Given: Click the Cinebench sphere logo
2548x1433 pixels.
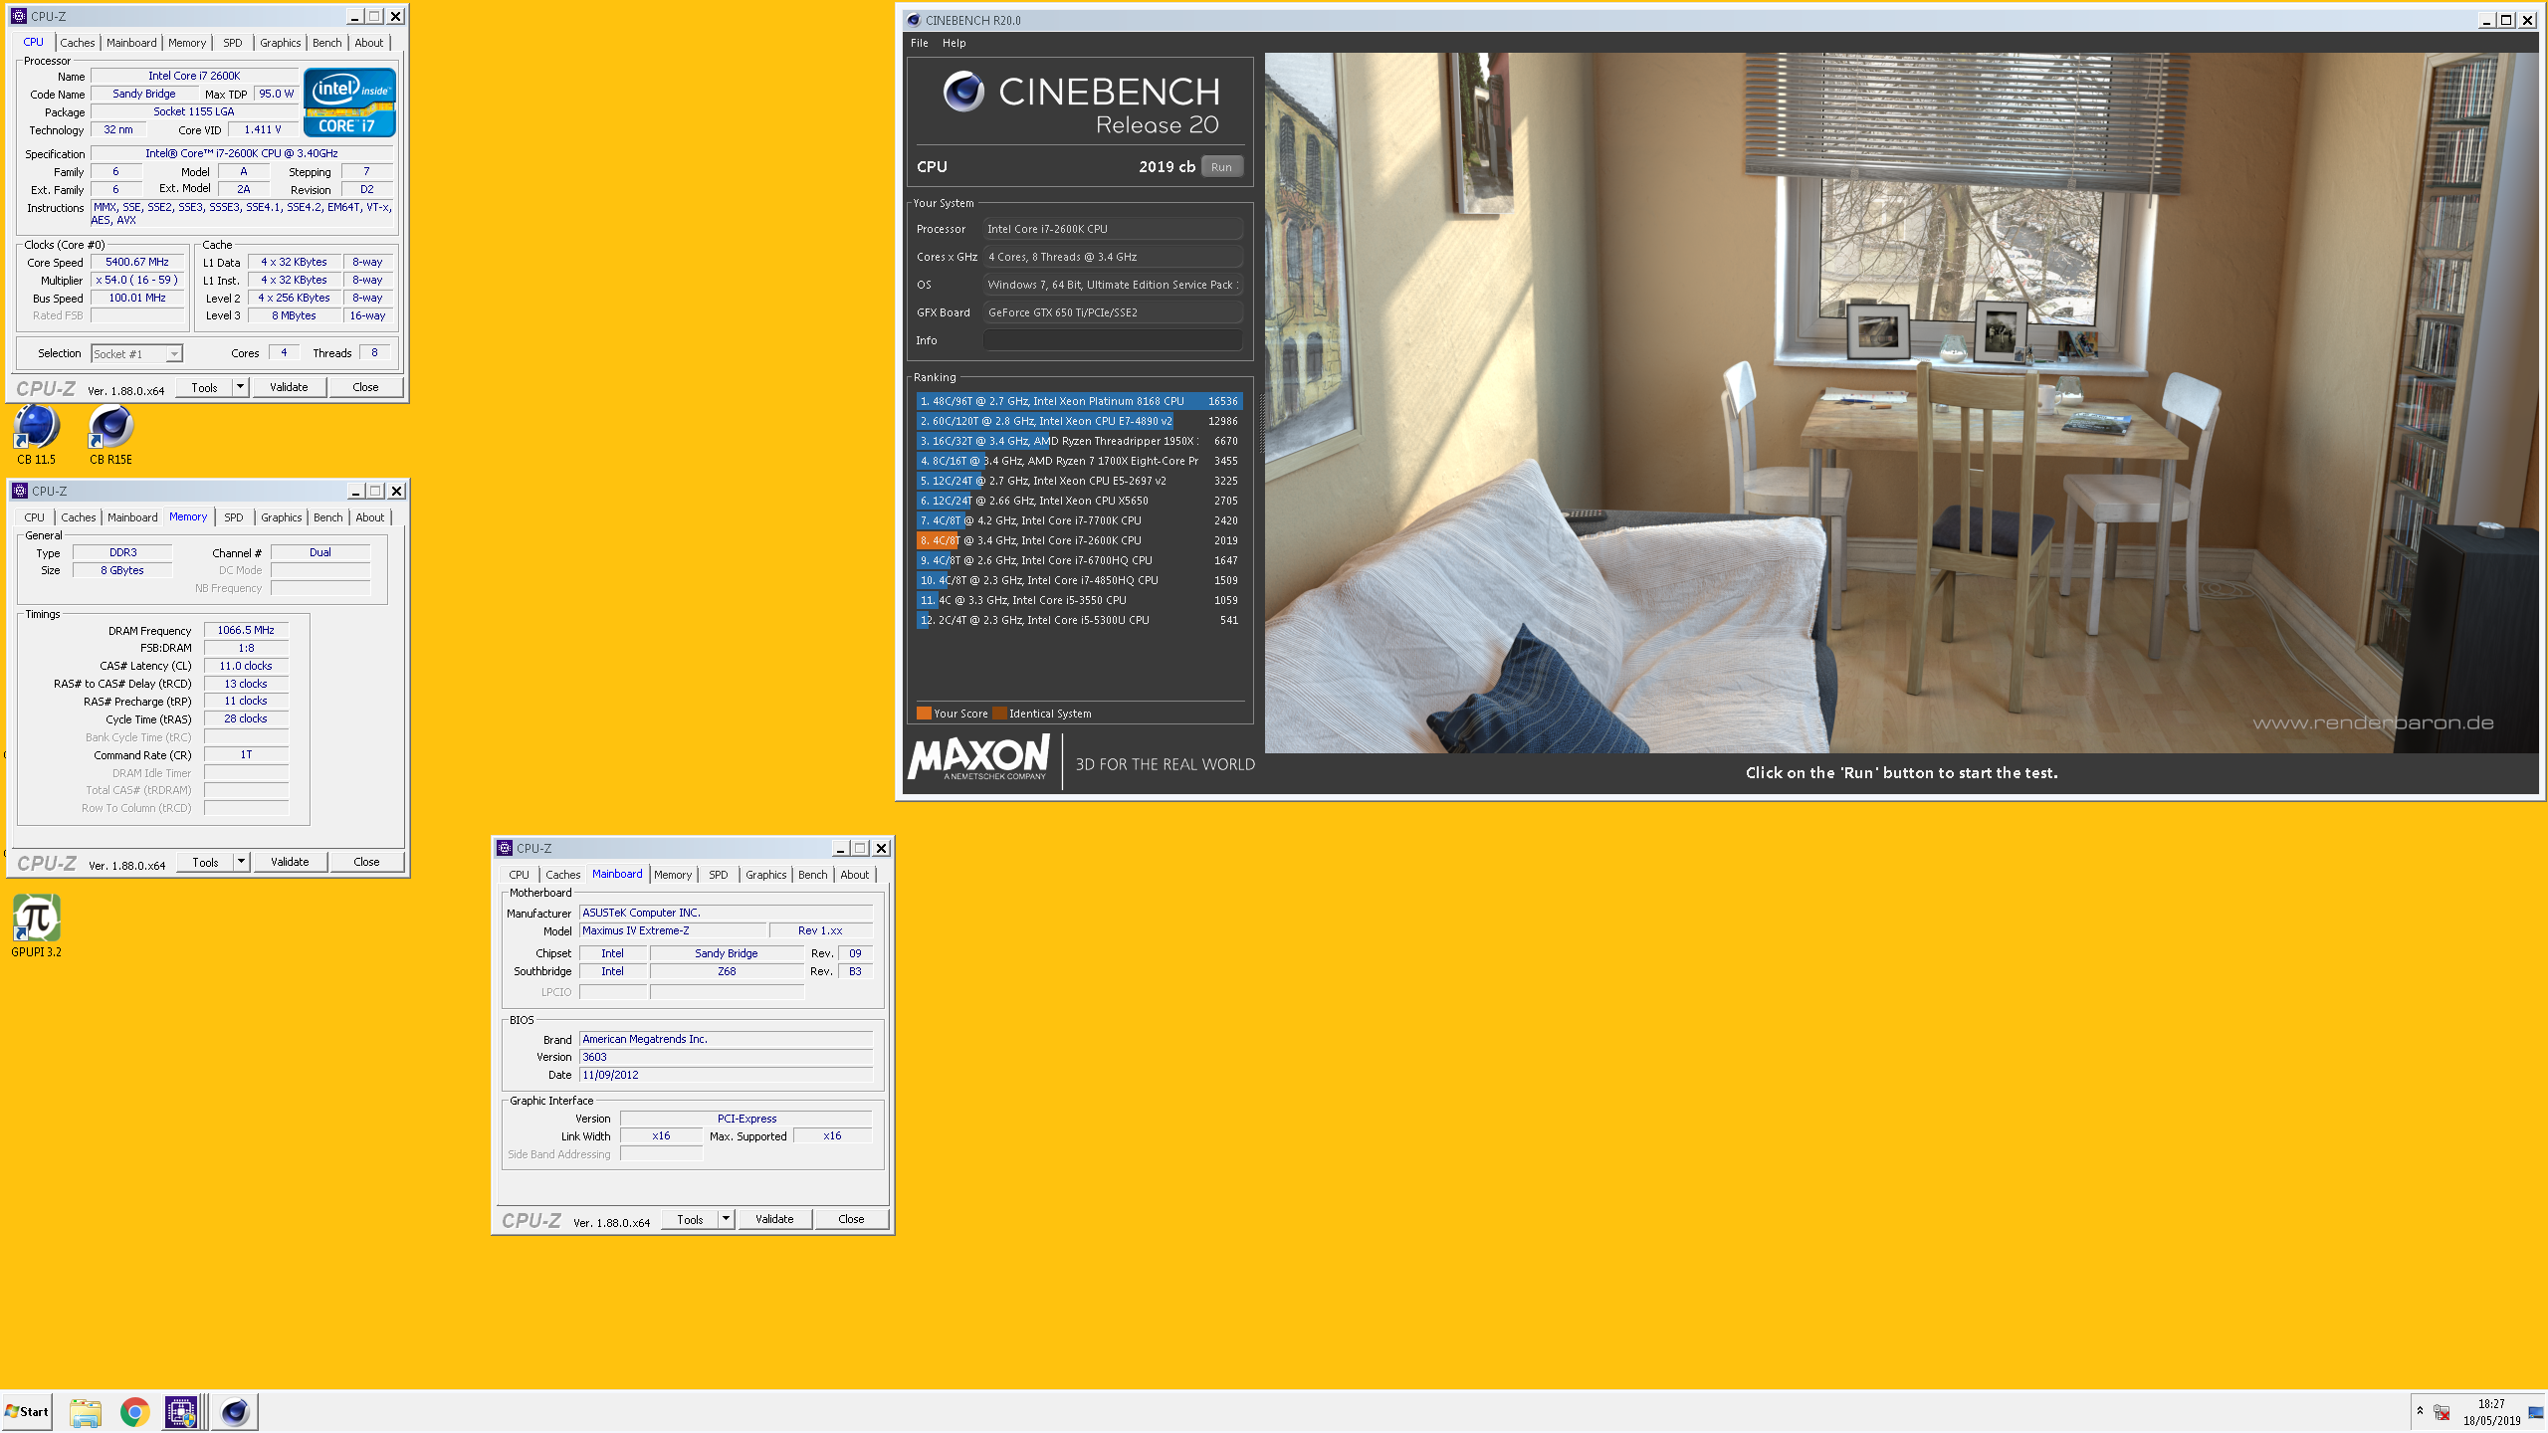Looking at the screenshot, I should tap(963, 92).
